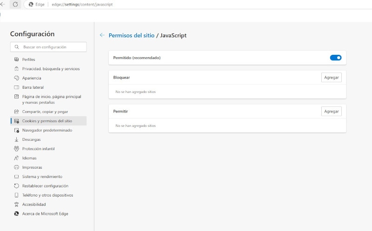The width and height of the screenshot is (372, 231).
Task: Open Protección infantil settings
Action: point(38,149)
